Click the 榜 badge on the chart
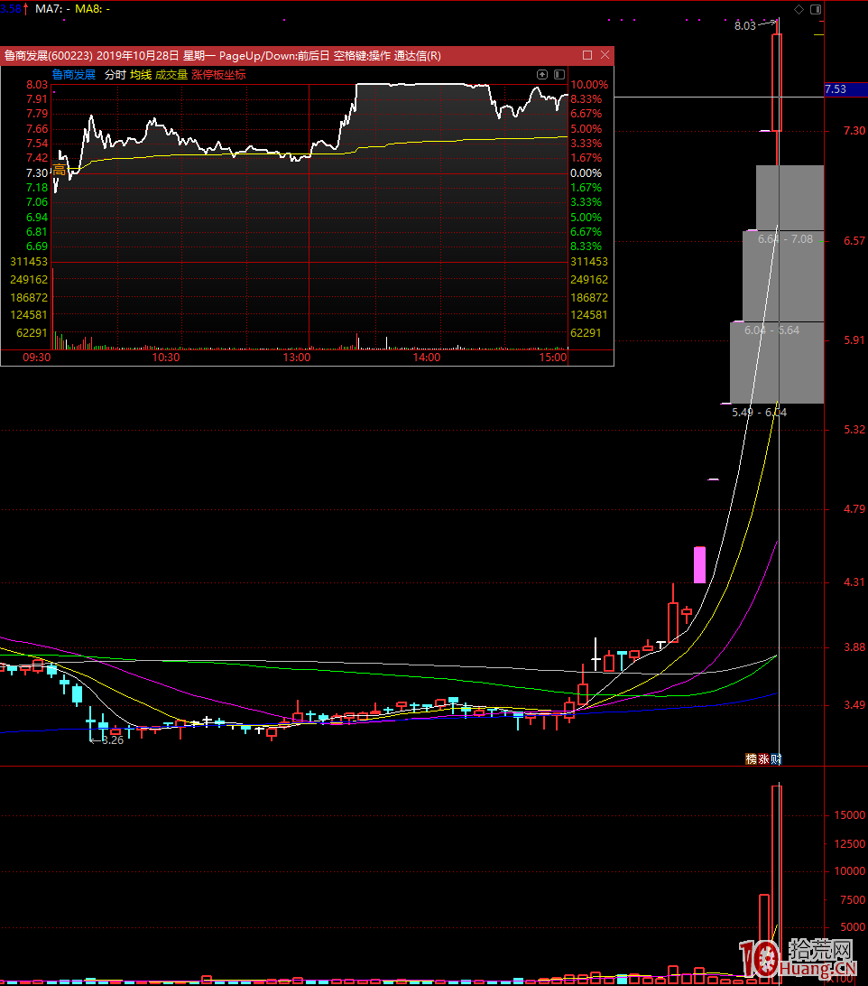The image size is (868, 986). (751, 759)
